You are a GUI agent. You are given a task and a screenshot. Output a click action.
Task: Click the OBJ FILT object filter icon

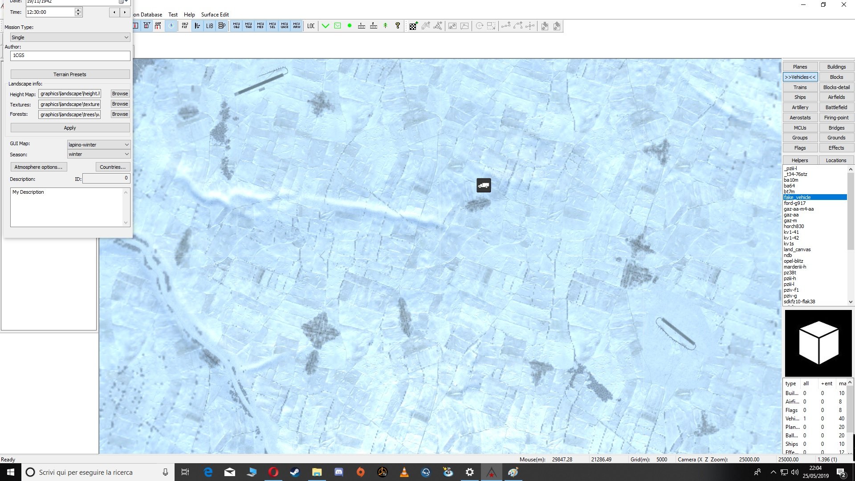[185, 26]
